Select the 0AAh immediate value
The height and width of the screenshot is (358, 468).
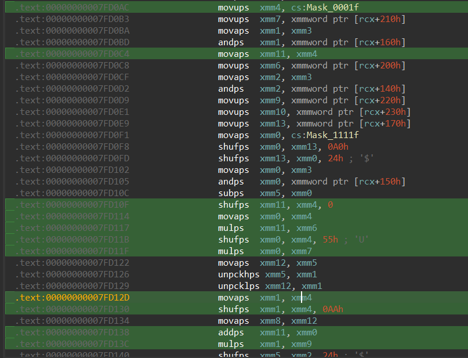tap(333, 309)
